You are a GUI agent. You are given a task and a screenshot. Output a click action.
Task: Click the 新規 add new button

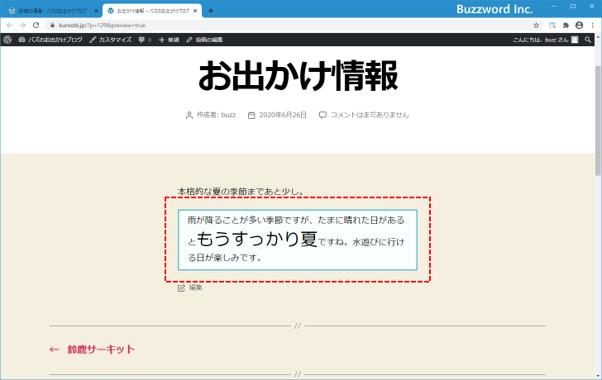click(169, 40)
